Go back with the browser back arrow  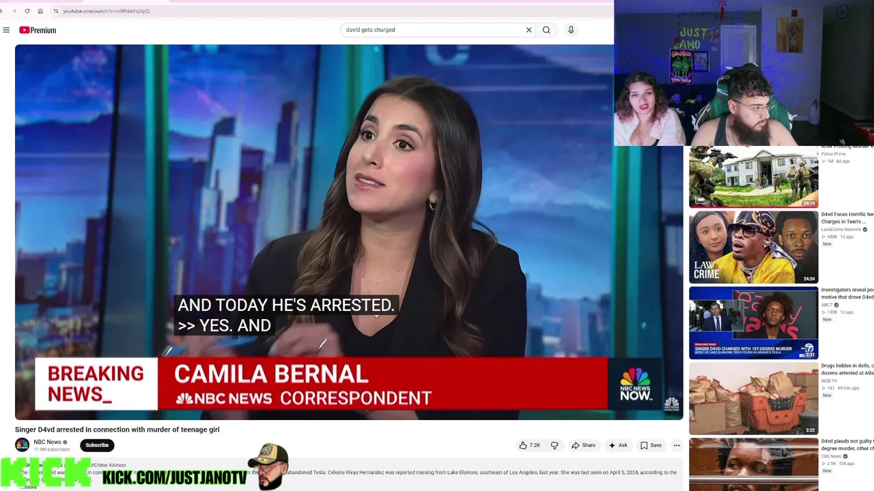[2, 11]
